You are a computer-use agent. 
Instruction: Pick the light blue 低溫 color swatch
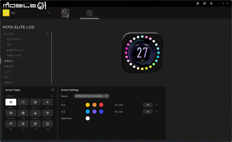click(x=88, y=111)
